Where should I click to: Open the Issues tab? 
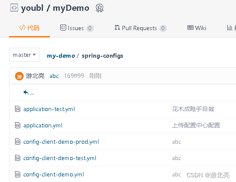click(77, 28)
